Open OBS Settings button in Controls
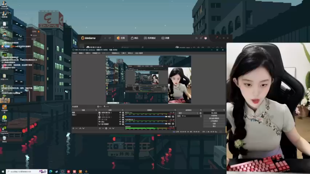The height and width of the screenshot is (174, 310). tap(214, 123)
